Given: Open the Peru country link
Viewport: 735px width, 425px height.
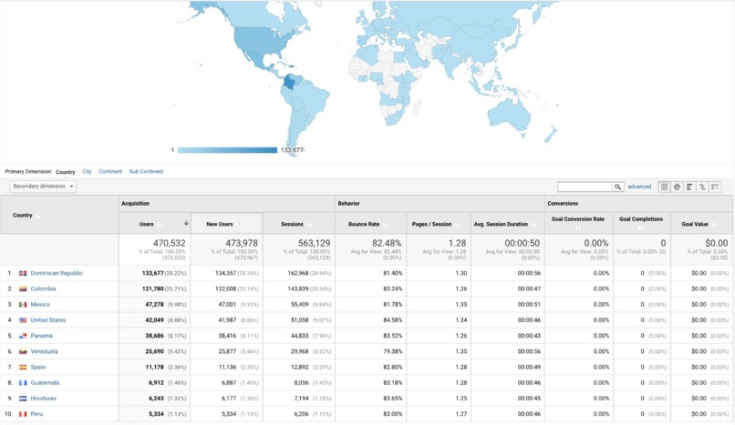Looking at the screenshot, I should click(36, 414).
